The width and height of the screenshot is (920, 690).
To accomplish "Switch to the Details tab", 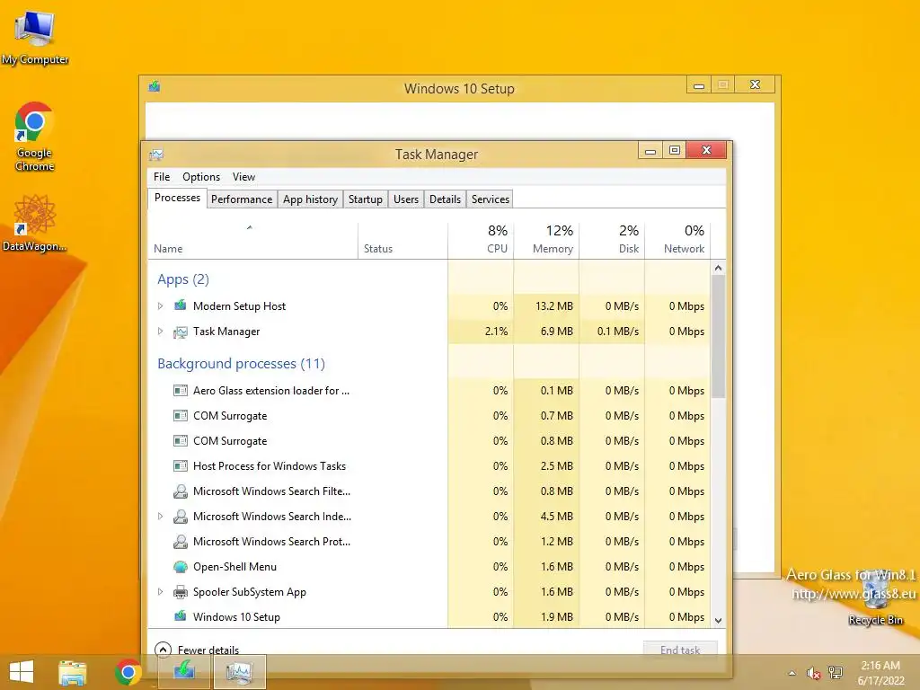I will [446, 199].
